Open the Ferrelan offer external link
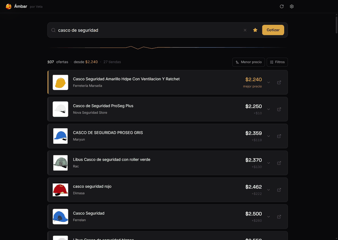The width and height of the screenshot is (338, 240). click(279, 217)
